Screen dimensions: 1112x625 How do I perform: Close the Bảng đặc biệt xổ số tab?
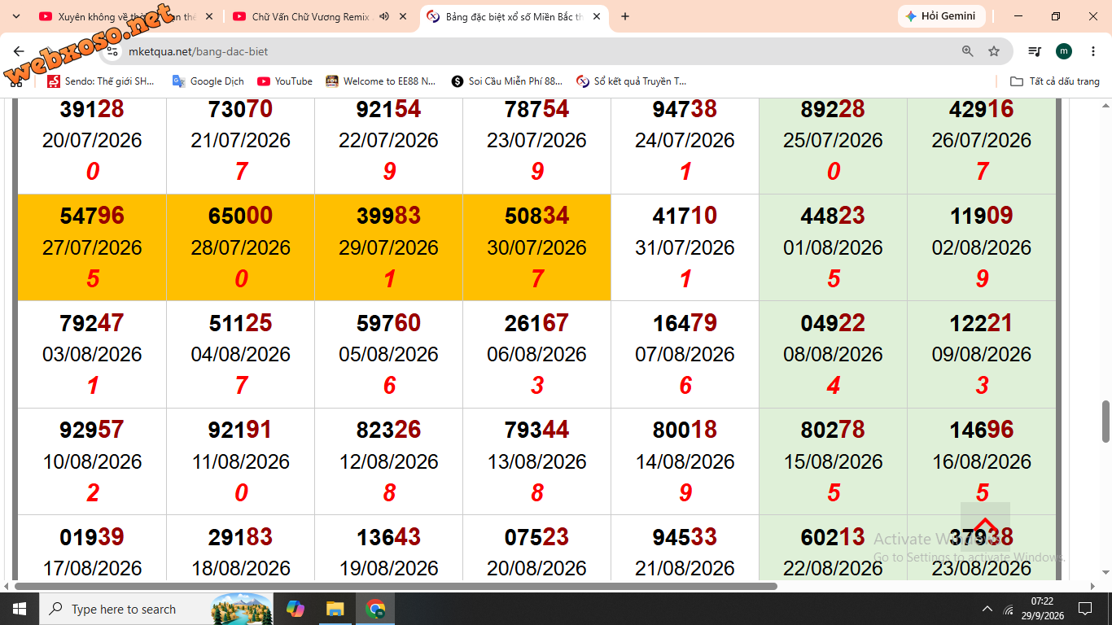coord(597,16)
